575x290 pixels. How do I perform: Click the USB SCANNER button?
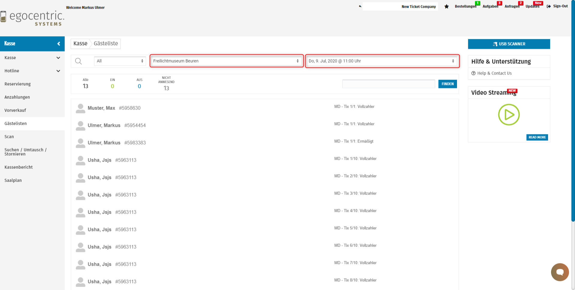point(509,44)
